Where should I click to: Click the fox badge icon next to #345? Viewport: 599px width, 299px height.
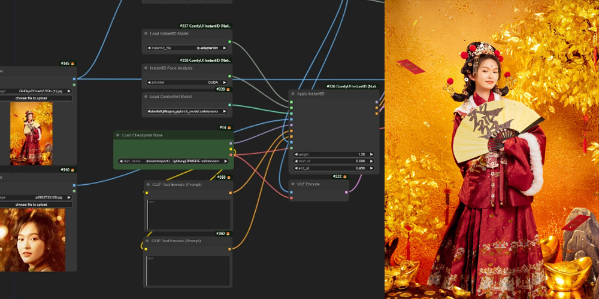click(72, 63)
